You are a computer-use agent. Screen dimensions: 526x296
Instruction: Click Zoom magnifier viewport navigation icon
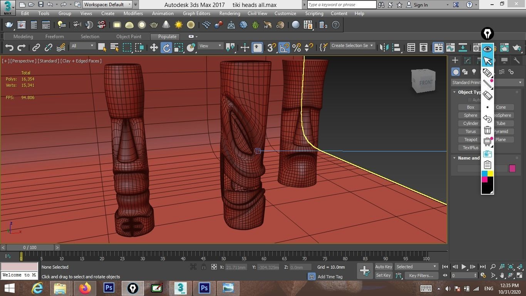pyautogui.click(x=493, y=267)
